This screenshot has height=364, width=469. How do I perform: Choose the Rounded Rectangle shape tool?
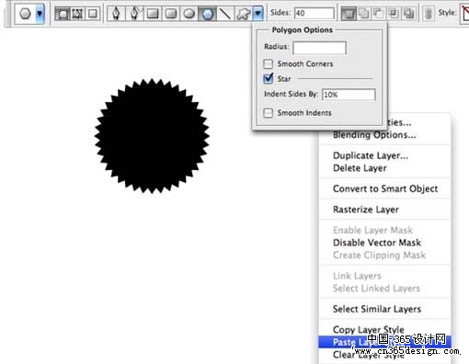tap(171, 14)
